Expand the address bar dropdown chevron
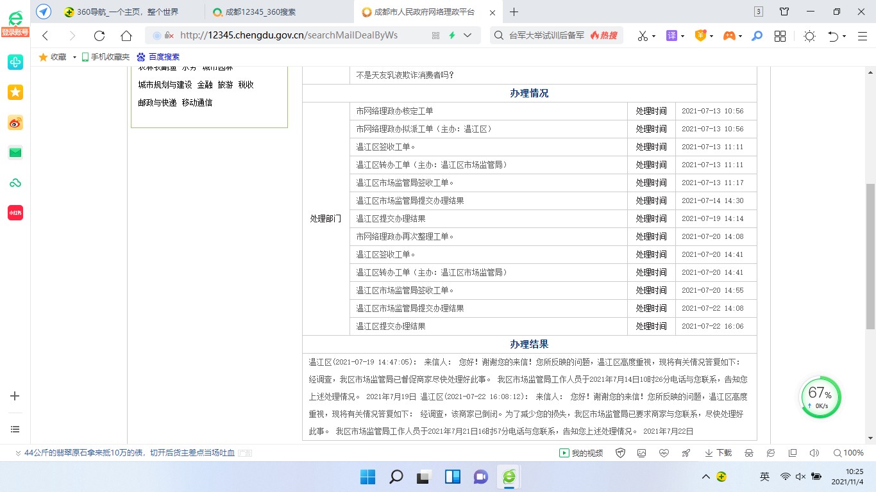This screenshot has width=876, height=492. 467,36
